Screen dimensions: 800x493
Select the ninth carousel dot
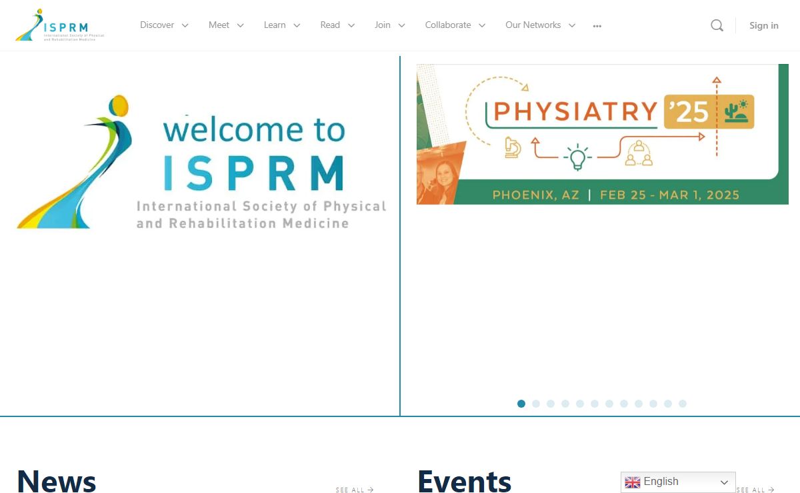coord(639,404)
